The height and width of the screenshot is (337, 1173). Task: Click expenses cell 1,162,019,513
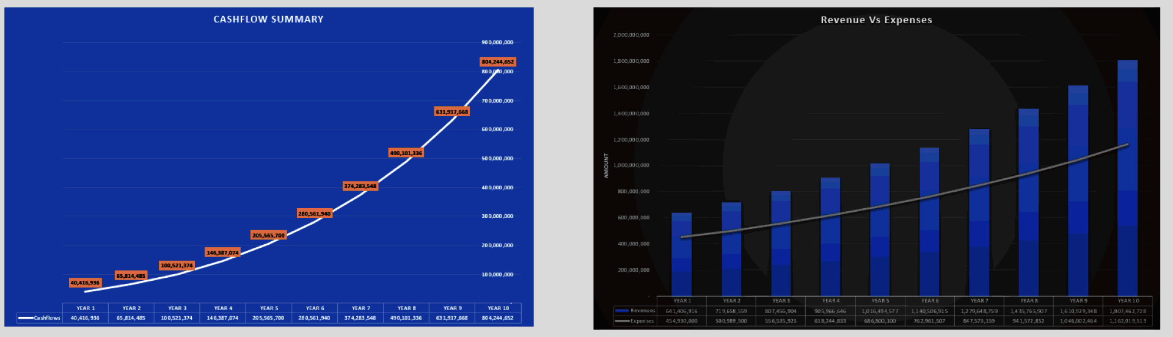(x=1128, y=321)
